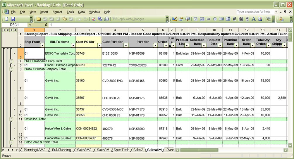Viewport: 294px width, 159px height.
Task: Open the Total Qty Ordered filter dropdown
Action: click(269, 45)
